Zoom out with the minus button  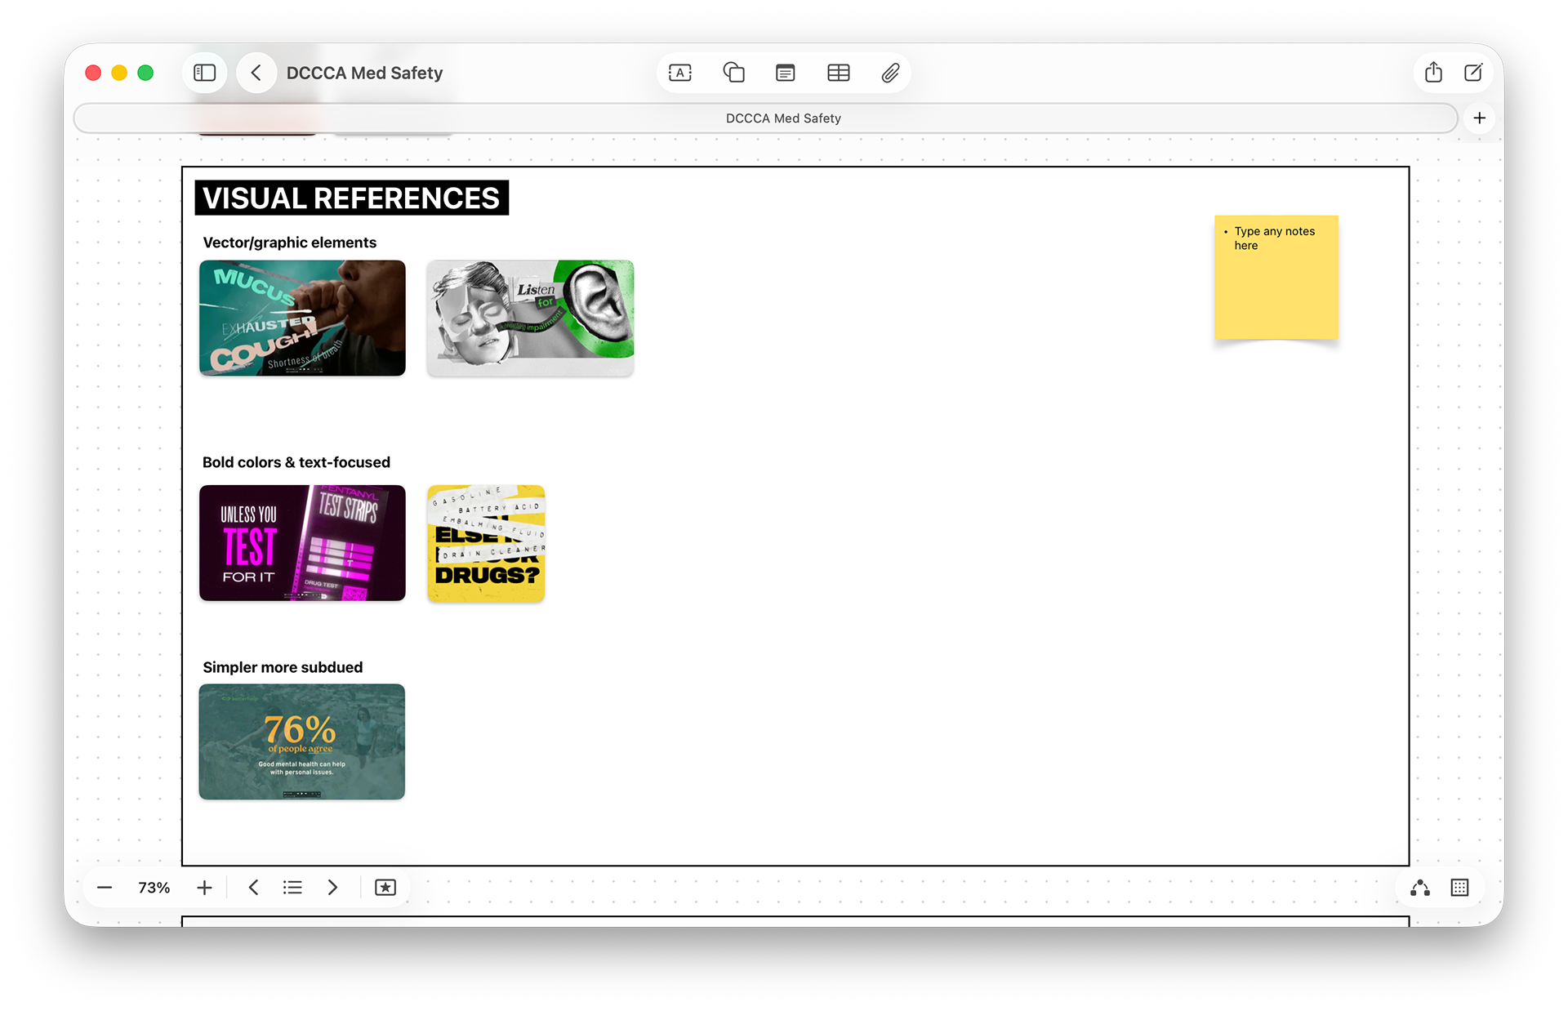(105, 888)
